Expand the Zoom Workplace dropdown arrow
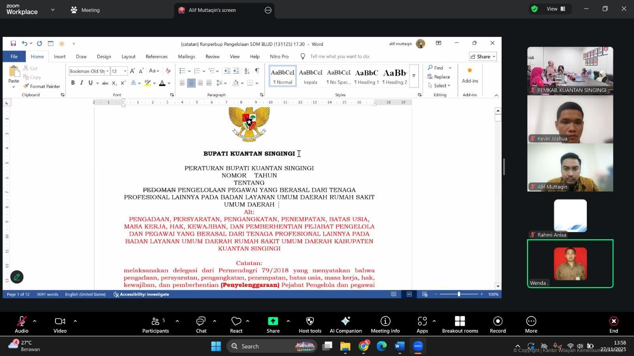634x356 pixels. pos(53,10)
